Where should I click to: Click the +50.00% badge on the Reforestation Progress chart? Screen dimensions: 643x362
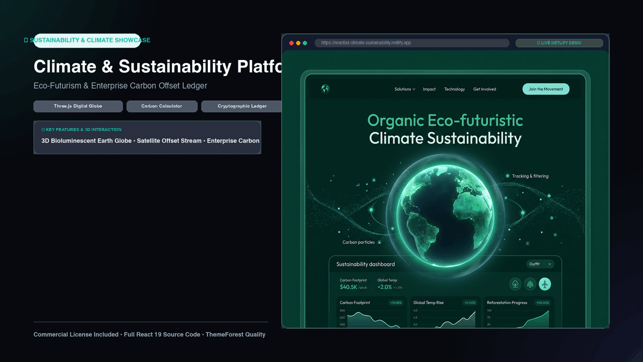coord(543,303)
